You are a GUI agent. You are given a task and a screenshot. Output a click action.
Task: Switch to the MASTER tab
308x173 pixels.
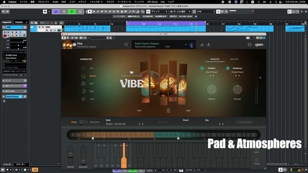tap(234, 59)
